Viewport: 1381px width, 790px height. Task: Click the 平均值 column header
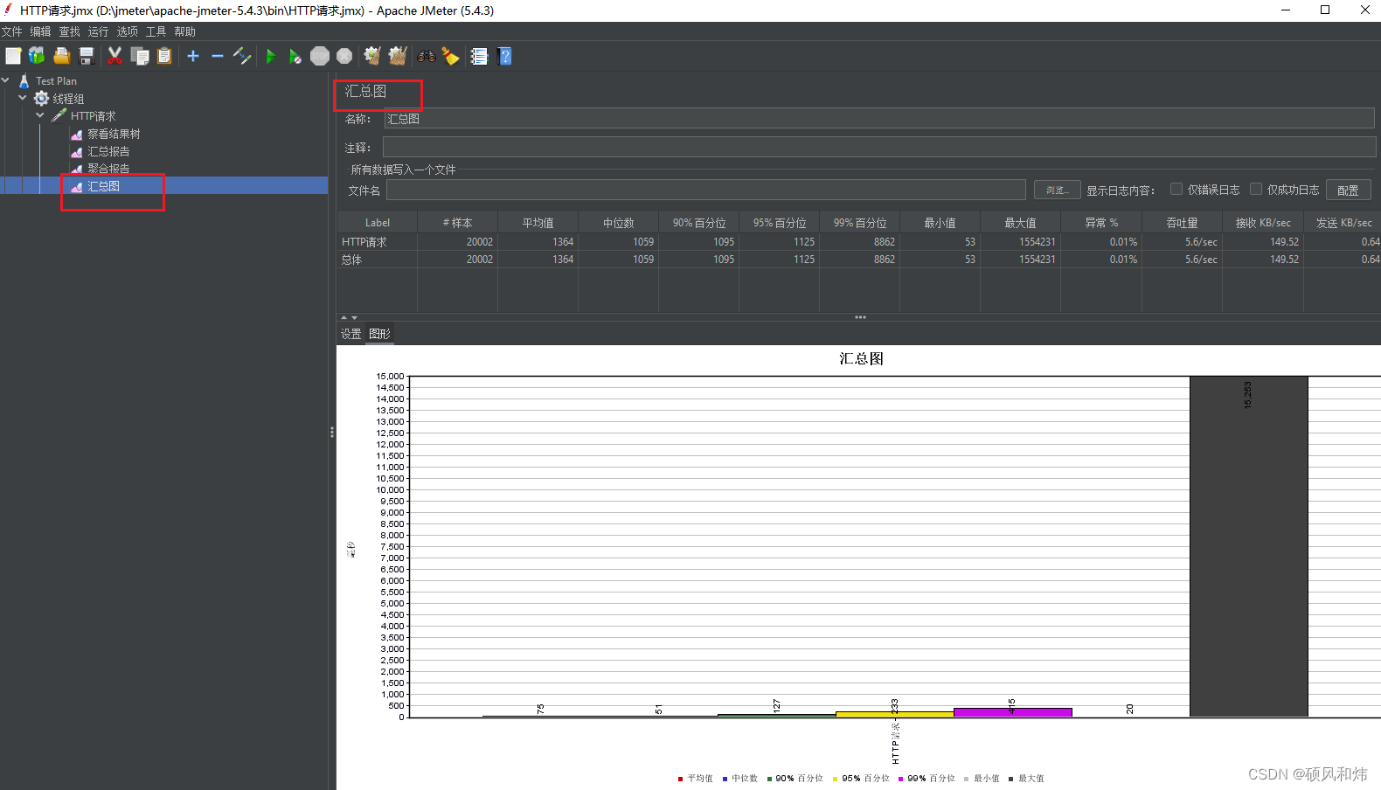point(538,223)
